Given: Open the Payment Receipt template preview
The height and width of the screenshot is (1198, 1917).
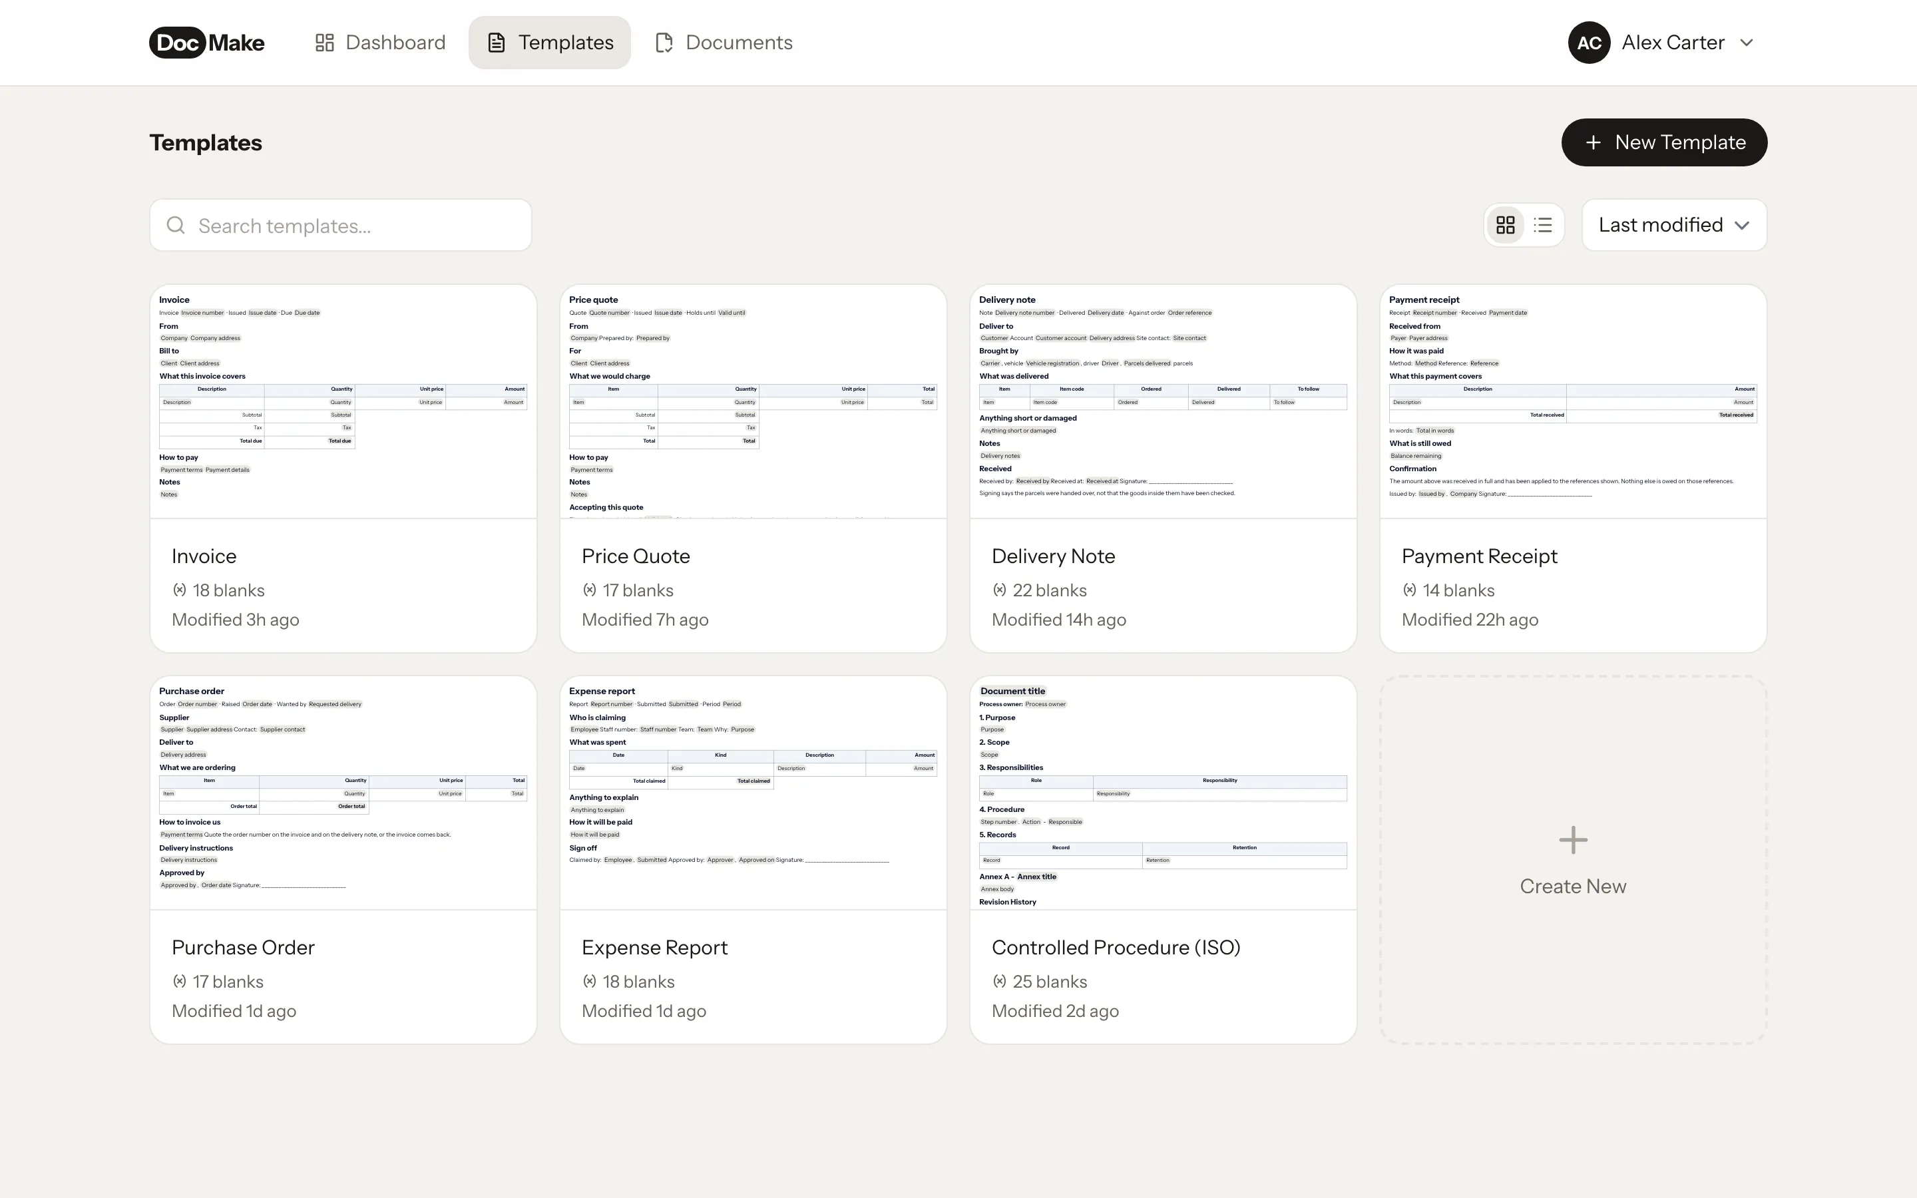Looking at the screenshot, I should click(1574, 402).
